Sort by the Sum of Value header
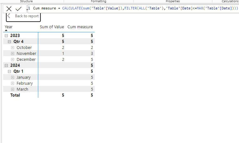The image size is (239, 143). pos(52,27)
